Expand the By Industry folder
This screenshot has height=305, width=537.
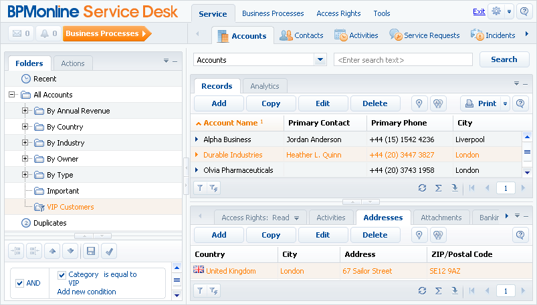click(x=25, y=143)
